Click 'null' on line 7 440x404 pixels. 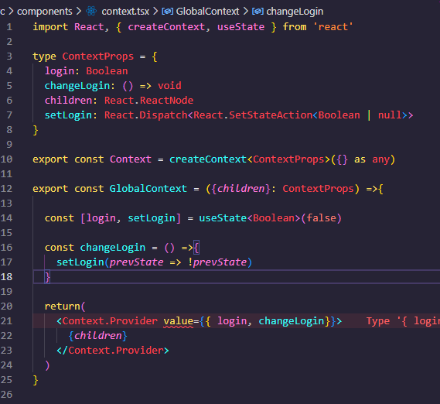[390, 115]
